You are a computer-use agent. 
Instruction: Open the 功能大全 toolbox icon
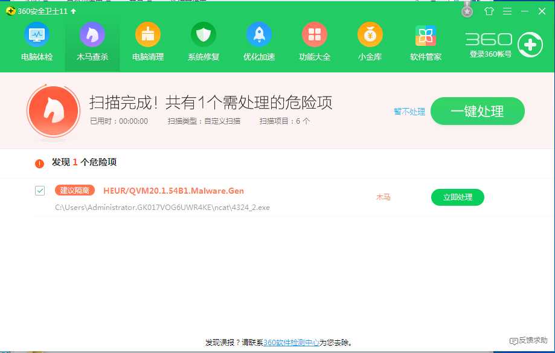pyautogui.click(x=315, y=41)
